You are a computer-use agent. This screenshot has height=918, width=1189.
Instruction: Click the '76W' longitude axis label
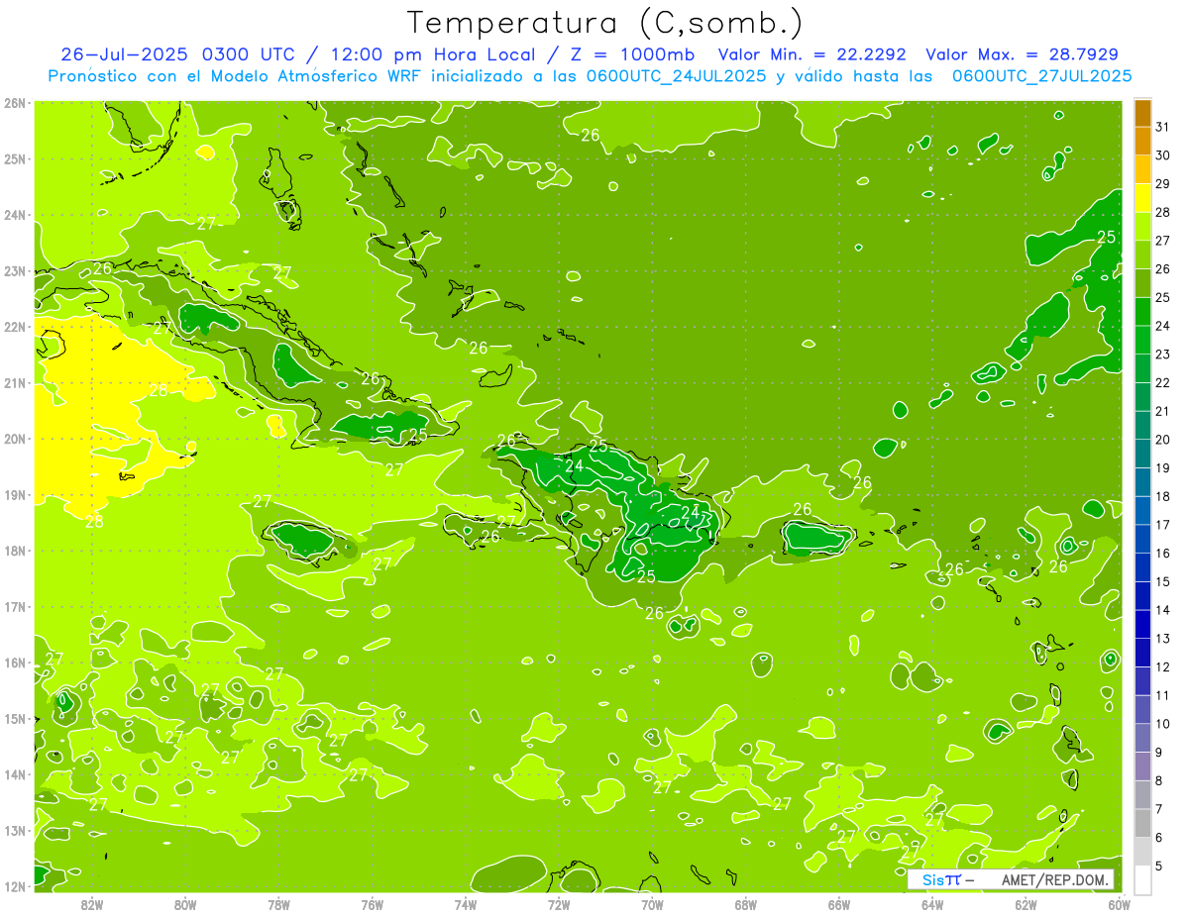point(372,904)
